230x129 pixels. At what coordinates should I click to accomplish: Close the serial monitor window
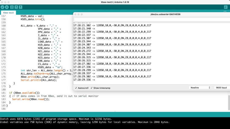[x=75, y=14]
